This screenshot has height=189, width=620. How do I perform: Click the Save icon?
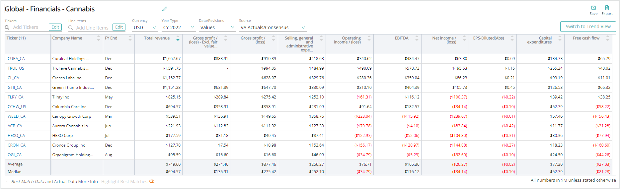593,8
